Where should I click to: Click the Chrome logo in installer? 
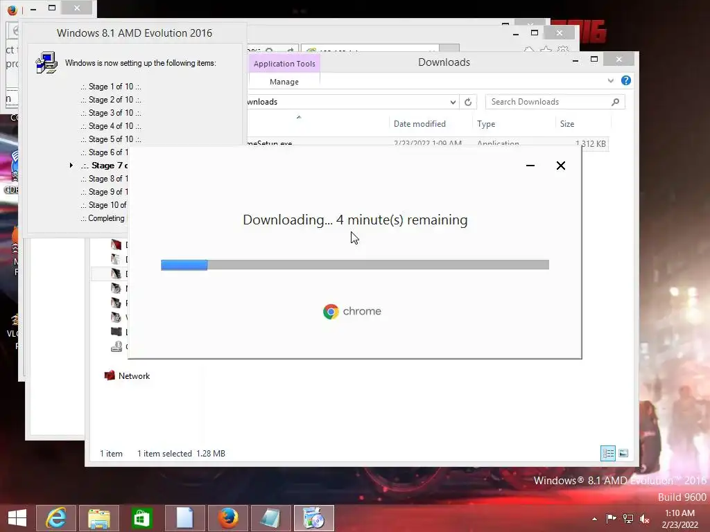331,311
